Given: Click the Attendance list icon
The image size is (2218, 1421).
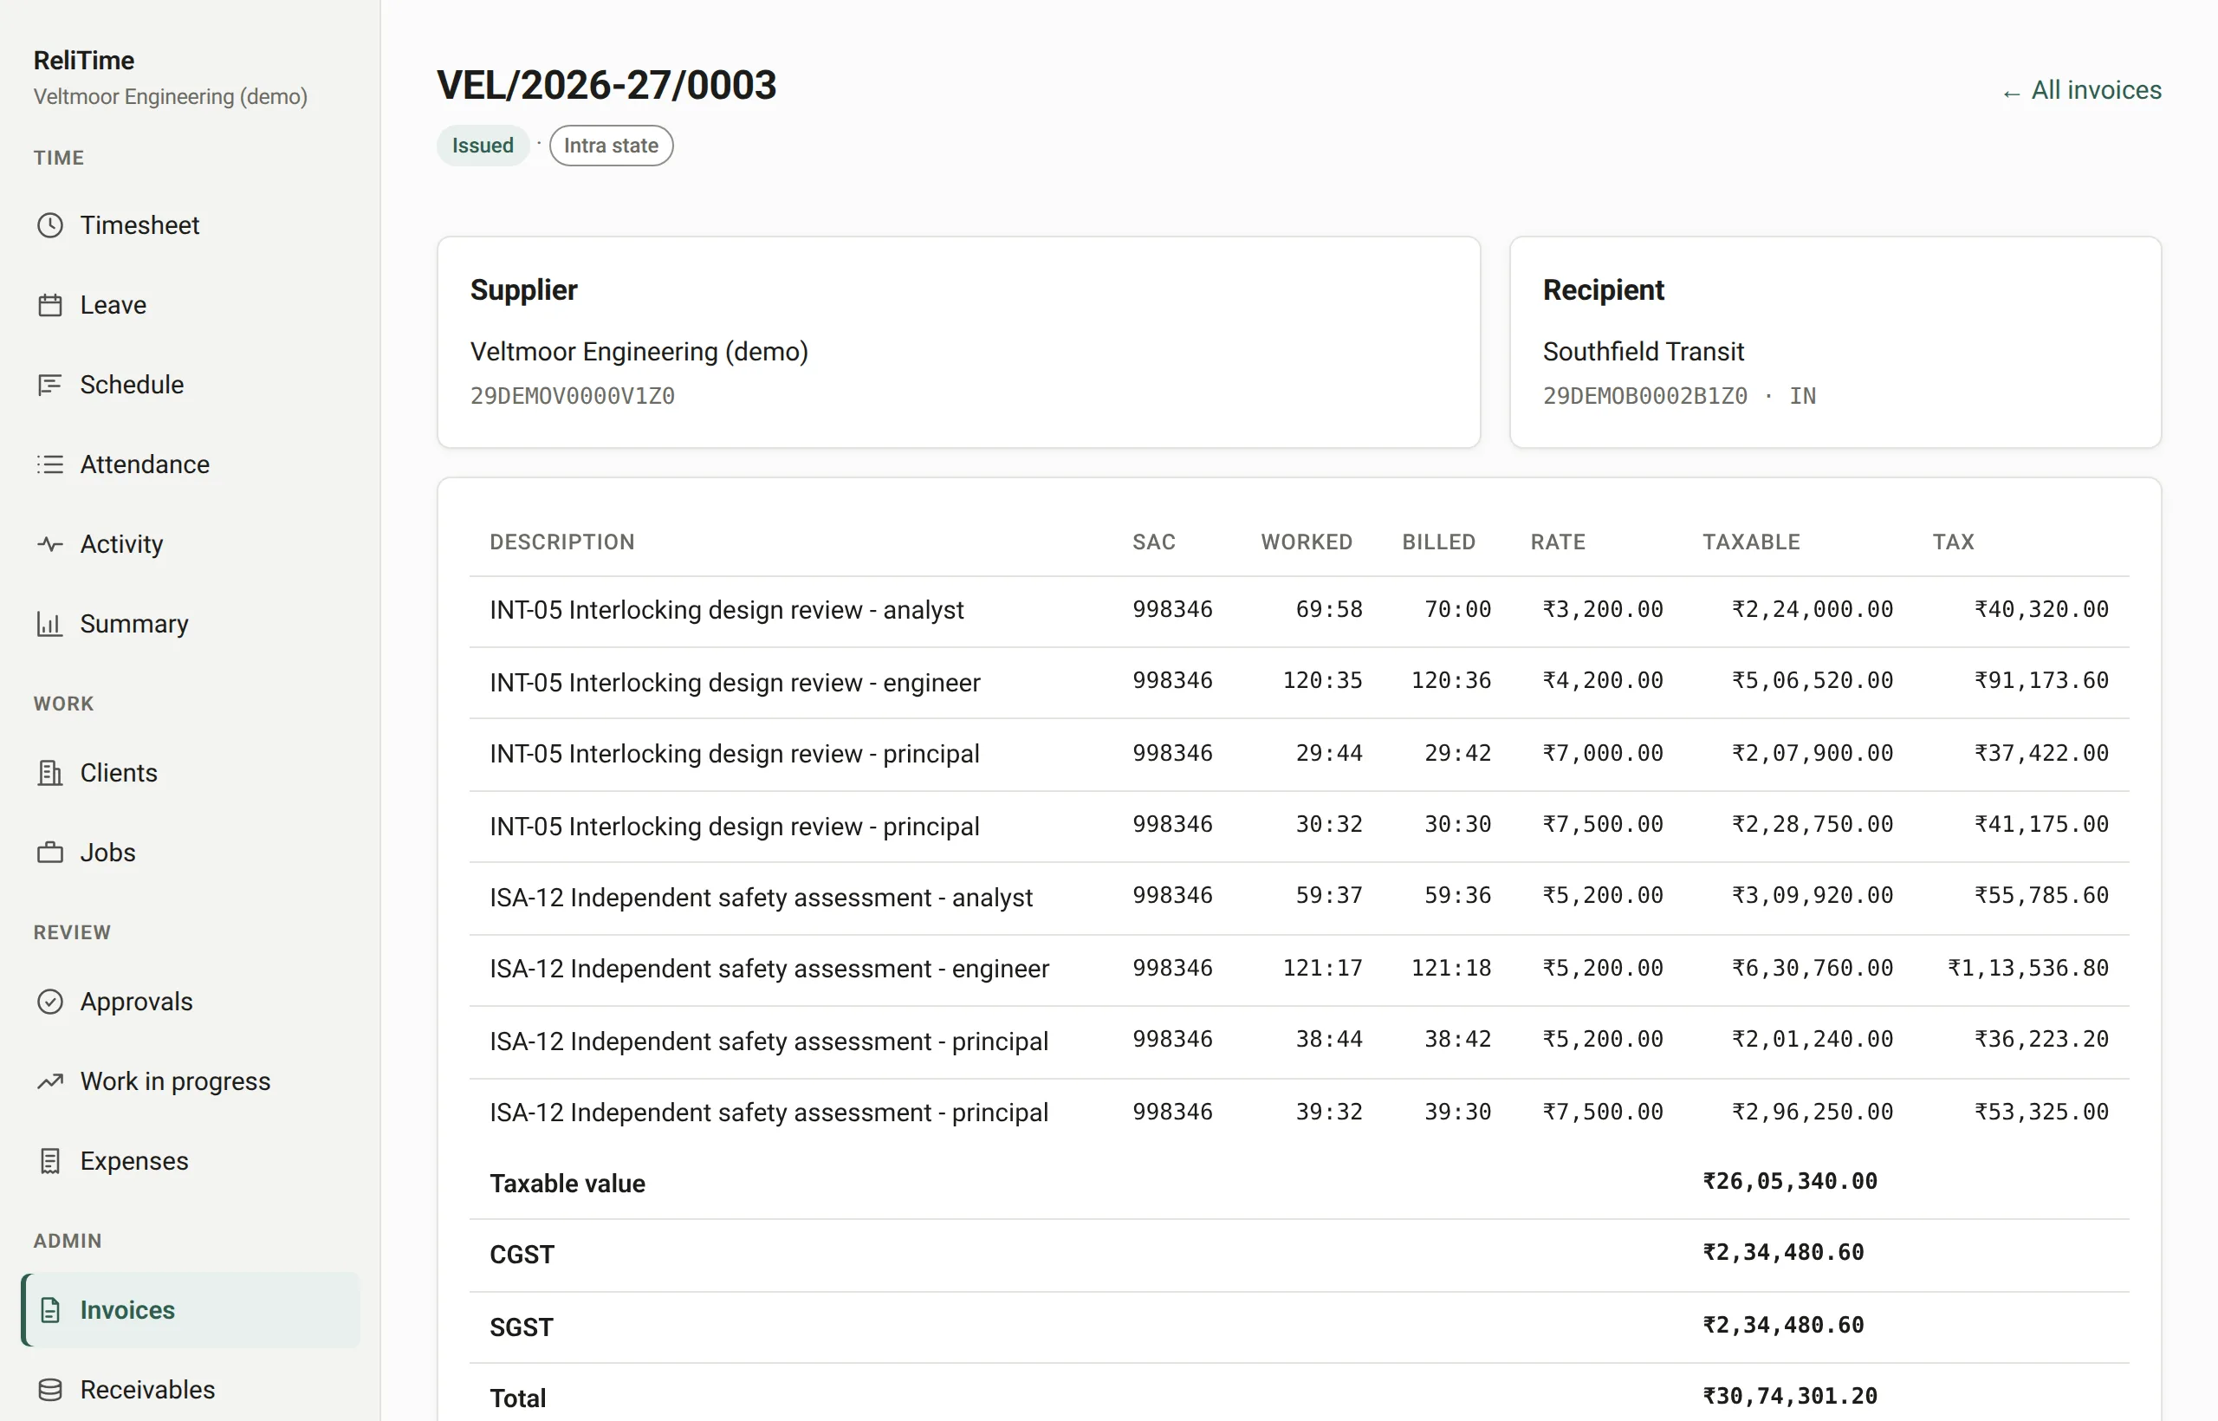Looking at the screenshot, I should (x=50, y=464).
